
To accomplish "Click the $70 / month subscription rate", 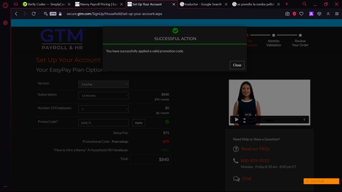I will [162, 100].
